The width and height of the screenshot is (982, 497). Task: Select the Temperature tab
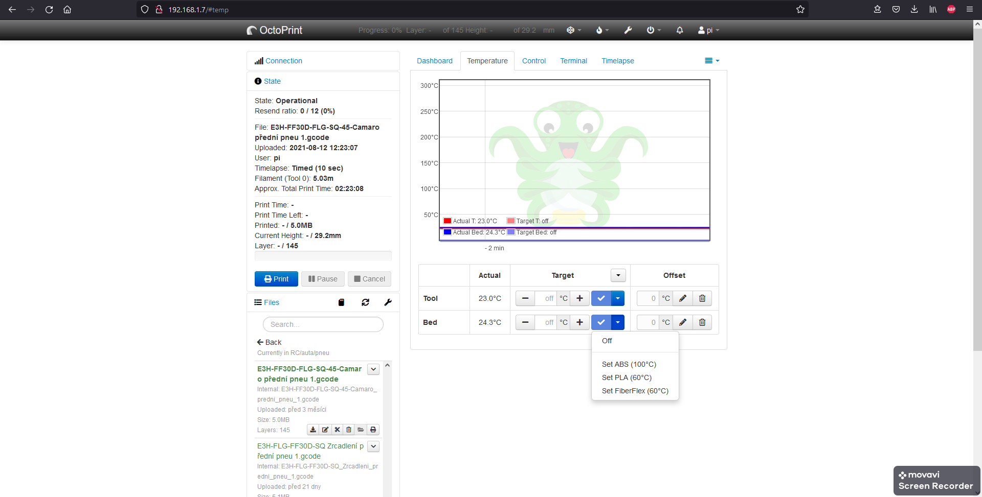pos(487,61)
